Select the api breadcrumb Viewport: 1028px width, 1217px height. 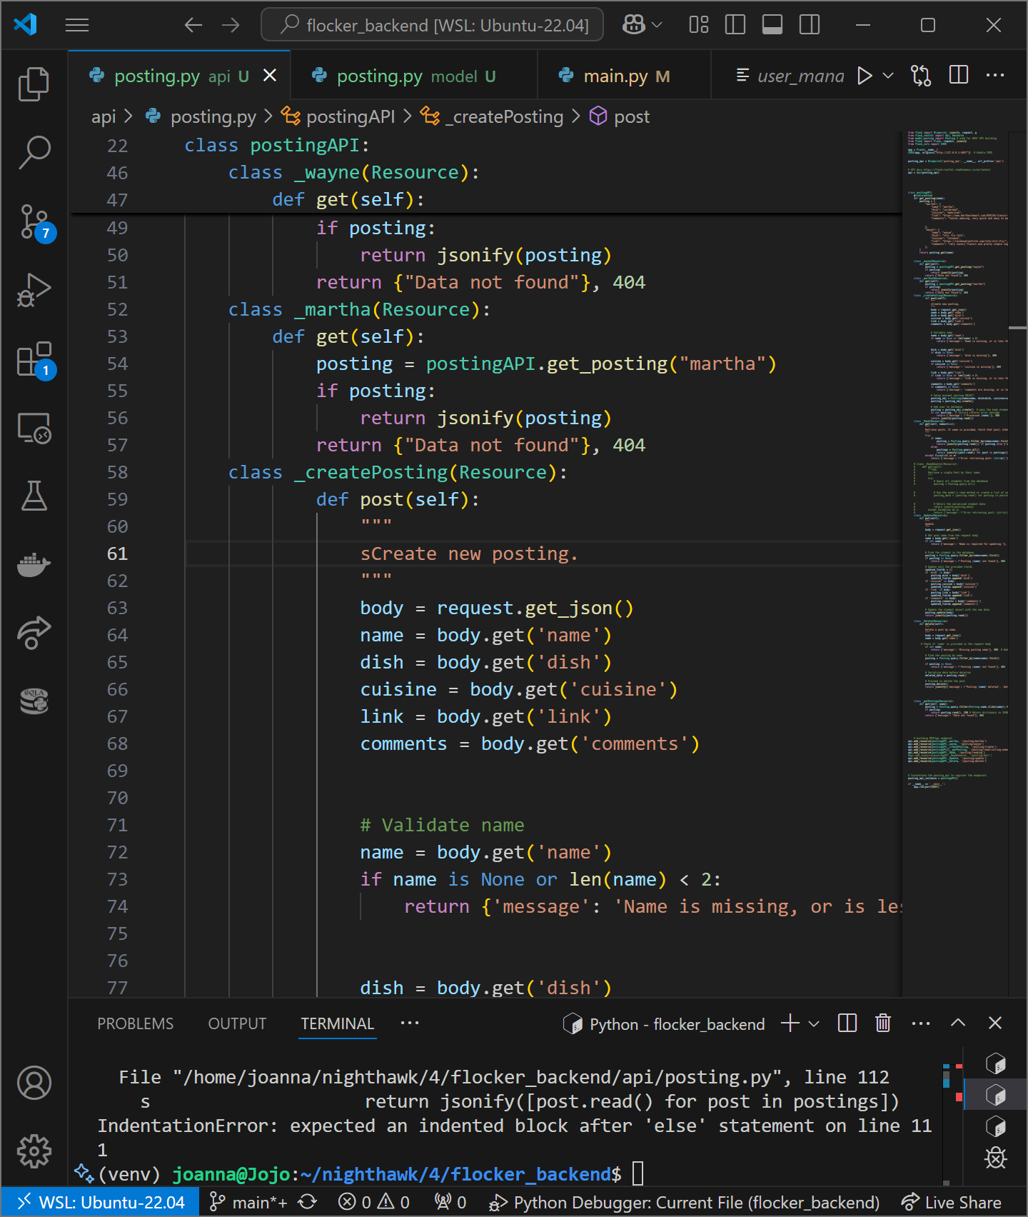pos(104,116)
